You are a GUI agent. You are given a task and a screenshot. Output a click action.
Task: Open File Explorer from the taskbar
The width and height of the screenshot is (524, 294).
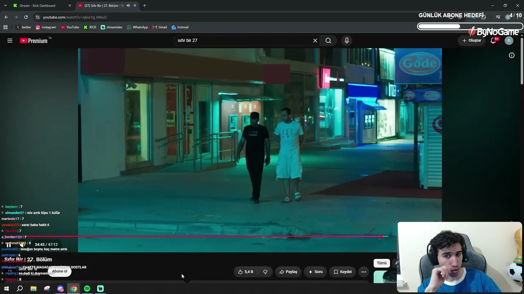[x=34, y=289]
